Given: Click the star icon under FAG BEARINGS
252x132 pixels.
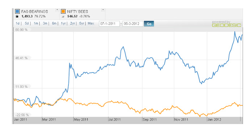Looking at the screenshot, I should (x=17, y=16).
